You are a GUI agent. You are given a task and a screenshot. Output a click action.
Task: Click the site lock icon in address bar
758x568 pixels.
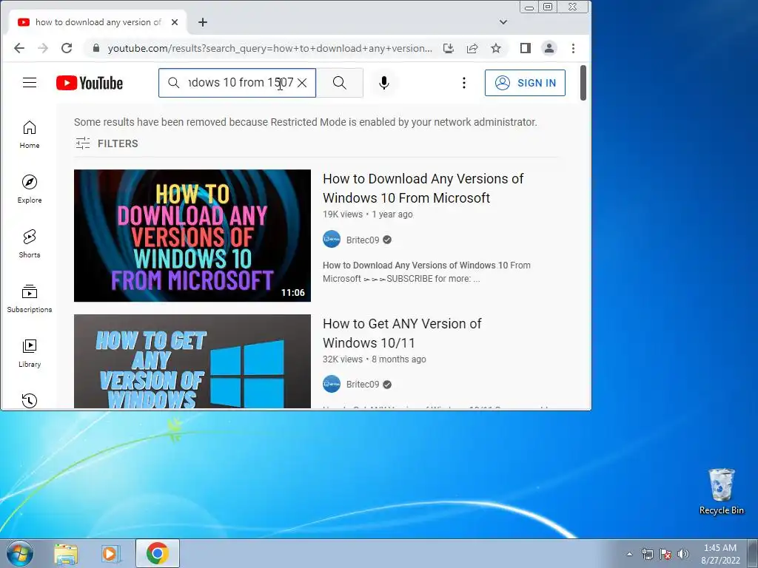pos(95,48)
